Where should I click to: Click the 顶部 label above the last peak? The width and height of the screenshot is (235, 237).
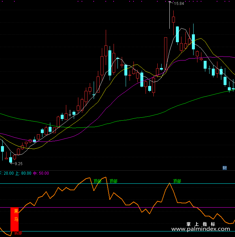177,181
